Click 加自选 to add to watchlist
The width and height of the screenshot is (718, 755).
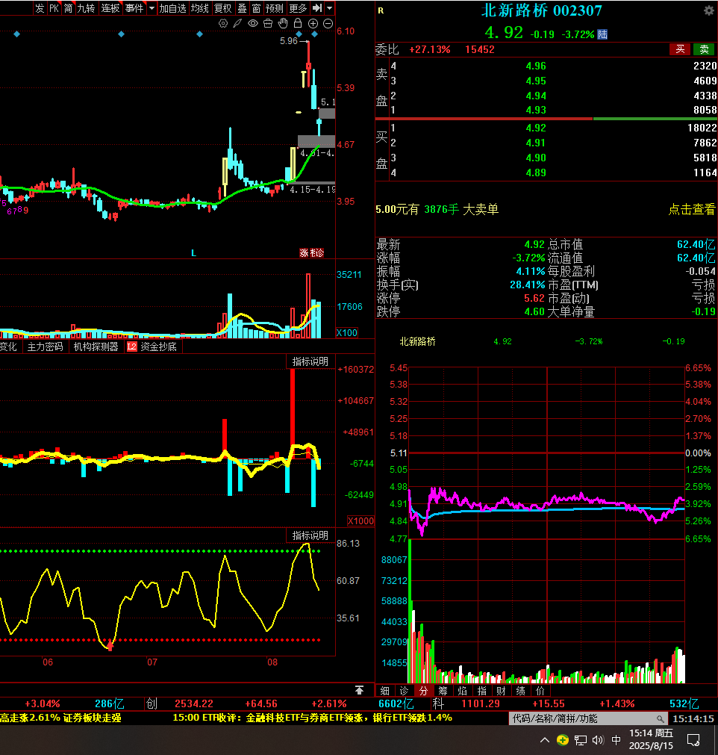tap(172, 8)
